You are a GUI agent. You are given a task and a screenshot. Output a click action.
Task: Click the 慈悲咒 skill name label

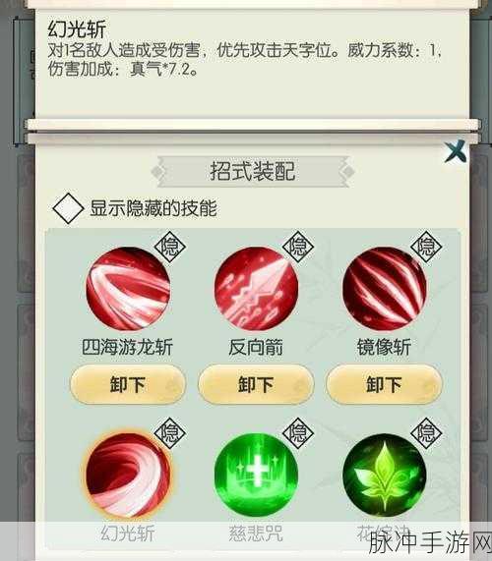click(256, 533)
